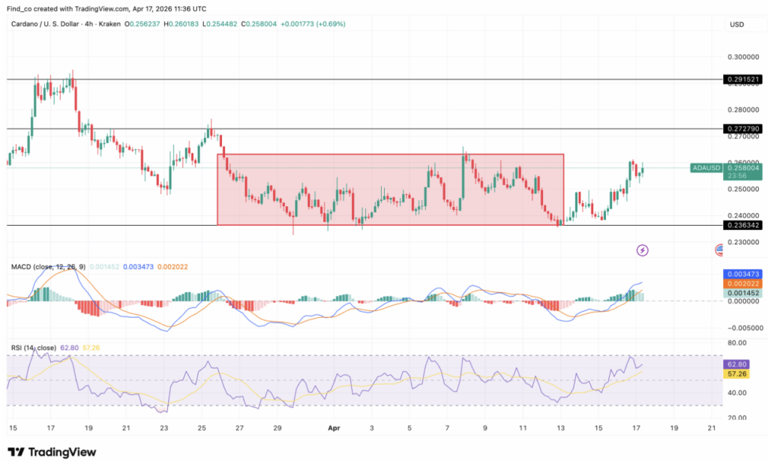Screen dimensions: 768x461
Task: Click the blue MACD 0.003473 axis label
Action: coord(742,275)
